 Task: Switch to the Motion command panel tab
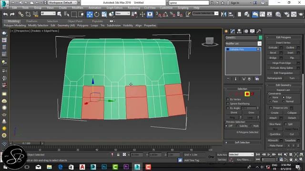(x=246, y=31)
